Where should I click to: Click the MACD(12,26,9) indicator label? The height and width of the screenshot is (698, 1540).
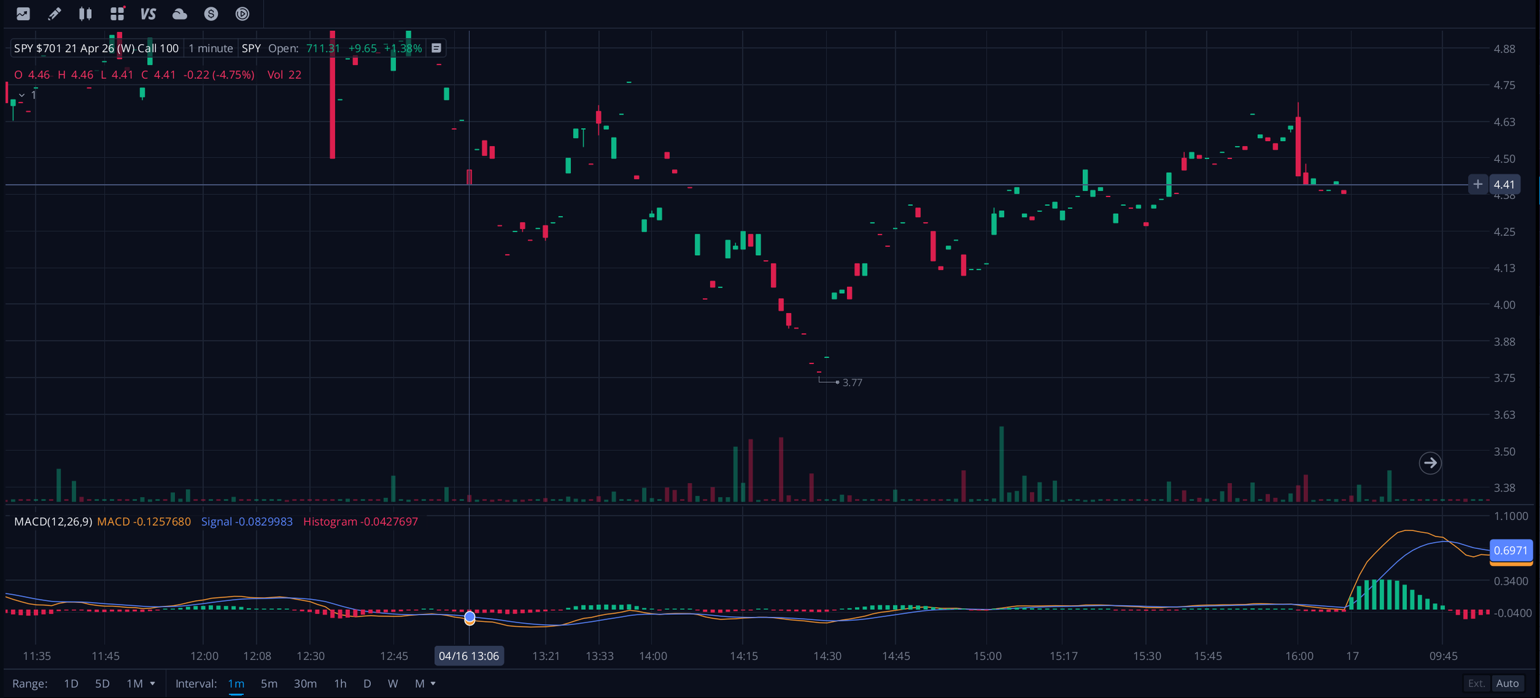pos(53,521)
